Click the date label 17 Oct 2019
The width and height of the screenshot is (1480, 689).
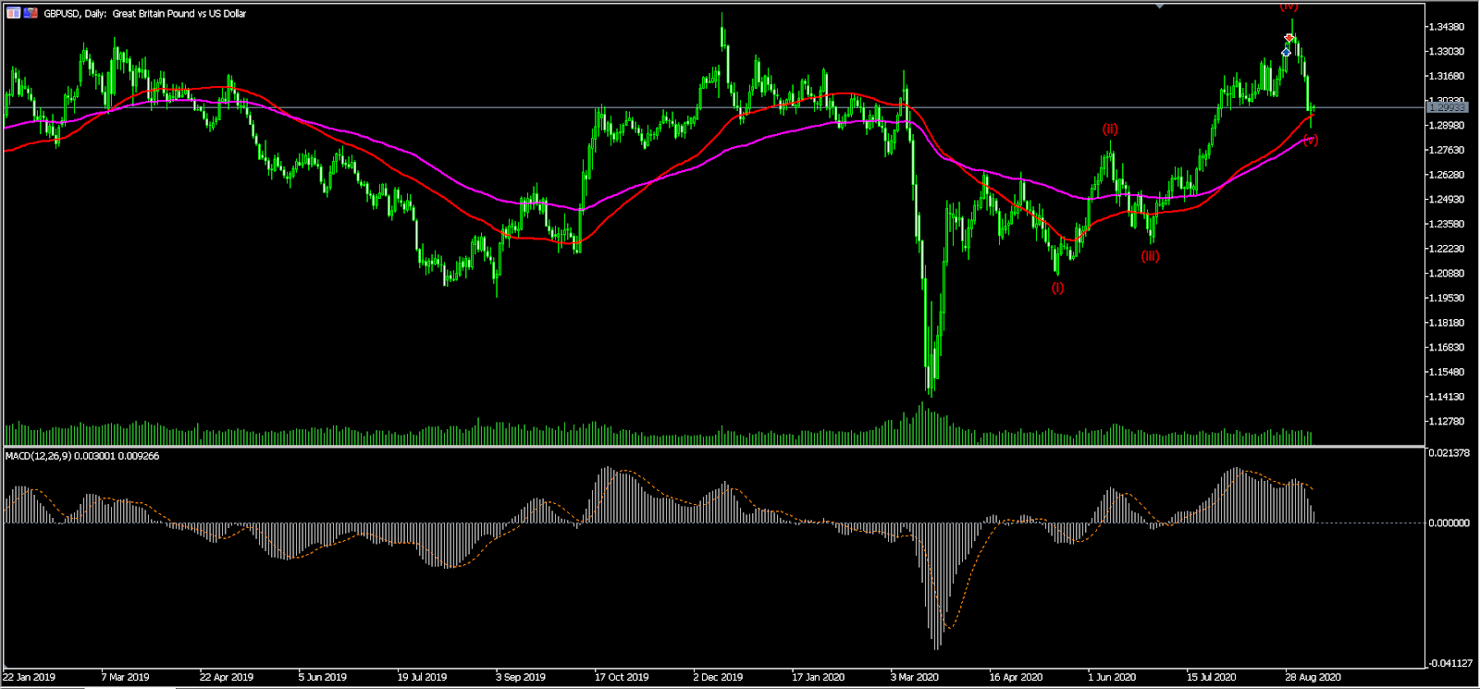click(622, 677)
